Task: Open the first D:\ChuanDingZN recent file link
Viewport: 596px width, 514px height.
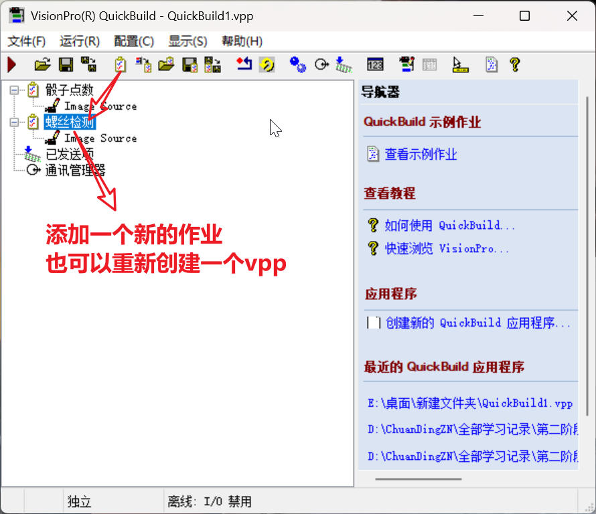Action: point(473,429)
